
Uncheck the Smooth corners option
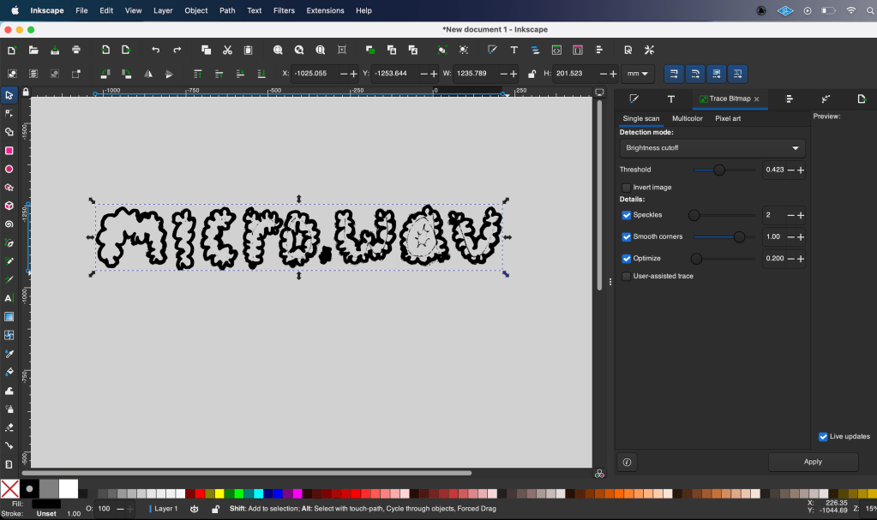click(626, 236)
